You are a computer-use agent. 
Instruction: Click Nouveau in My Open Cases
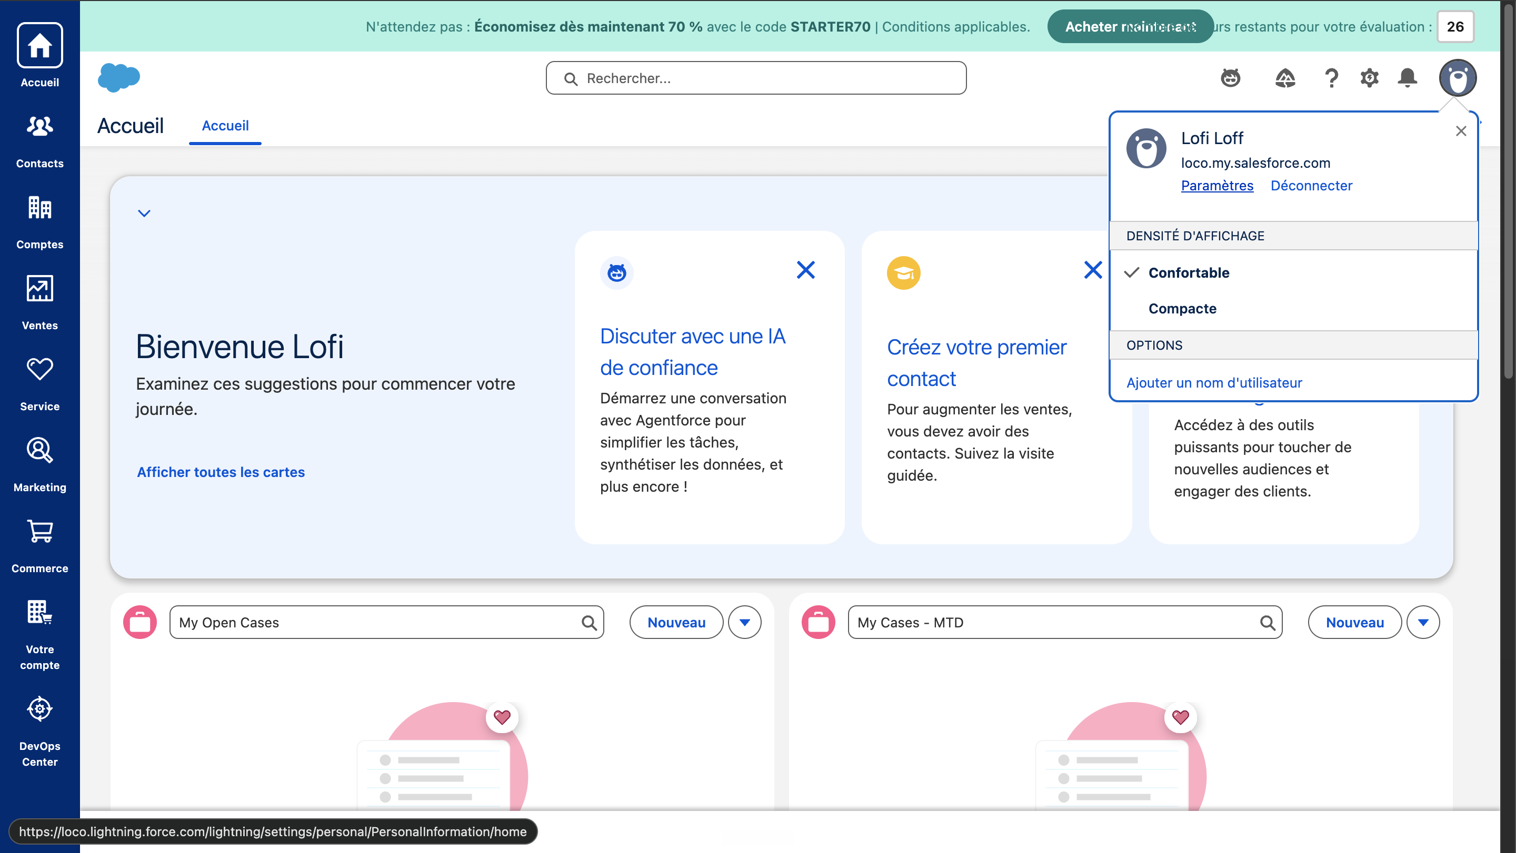(676, 622)
